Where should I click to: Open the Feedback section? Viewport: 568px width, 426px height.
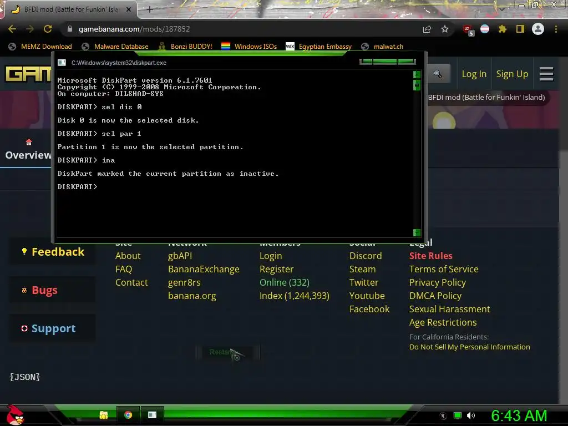coord(53,252)
